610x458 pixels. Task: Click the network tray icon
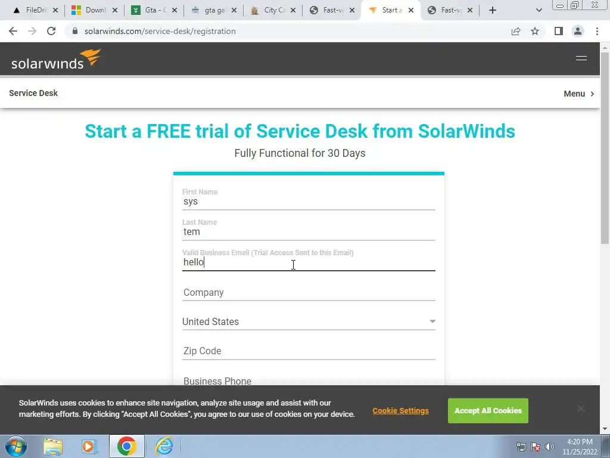tap(521, 447)
